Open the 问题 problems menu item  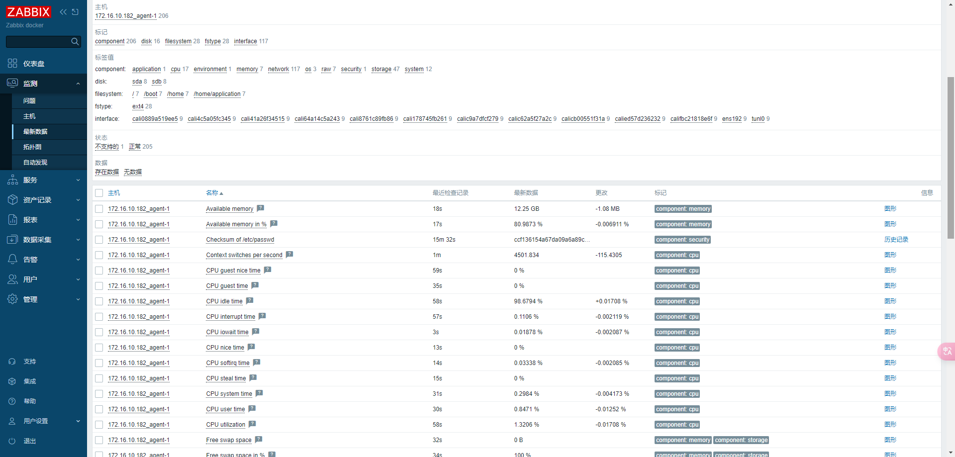(x=29, y=100)
